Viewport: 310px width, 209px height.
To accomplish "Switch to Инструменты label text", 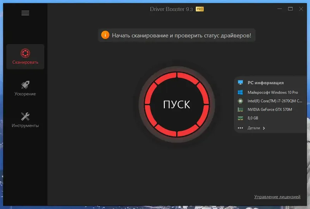I will coord(25,126).
